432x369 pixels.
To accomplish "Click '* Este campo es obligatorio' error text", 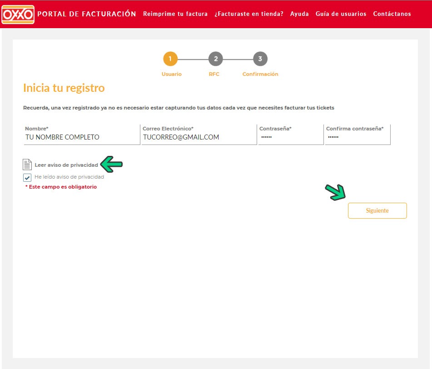I will tap(61, 187).
